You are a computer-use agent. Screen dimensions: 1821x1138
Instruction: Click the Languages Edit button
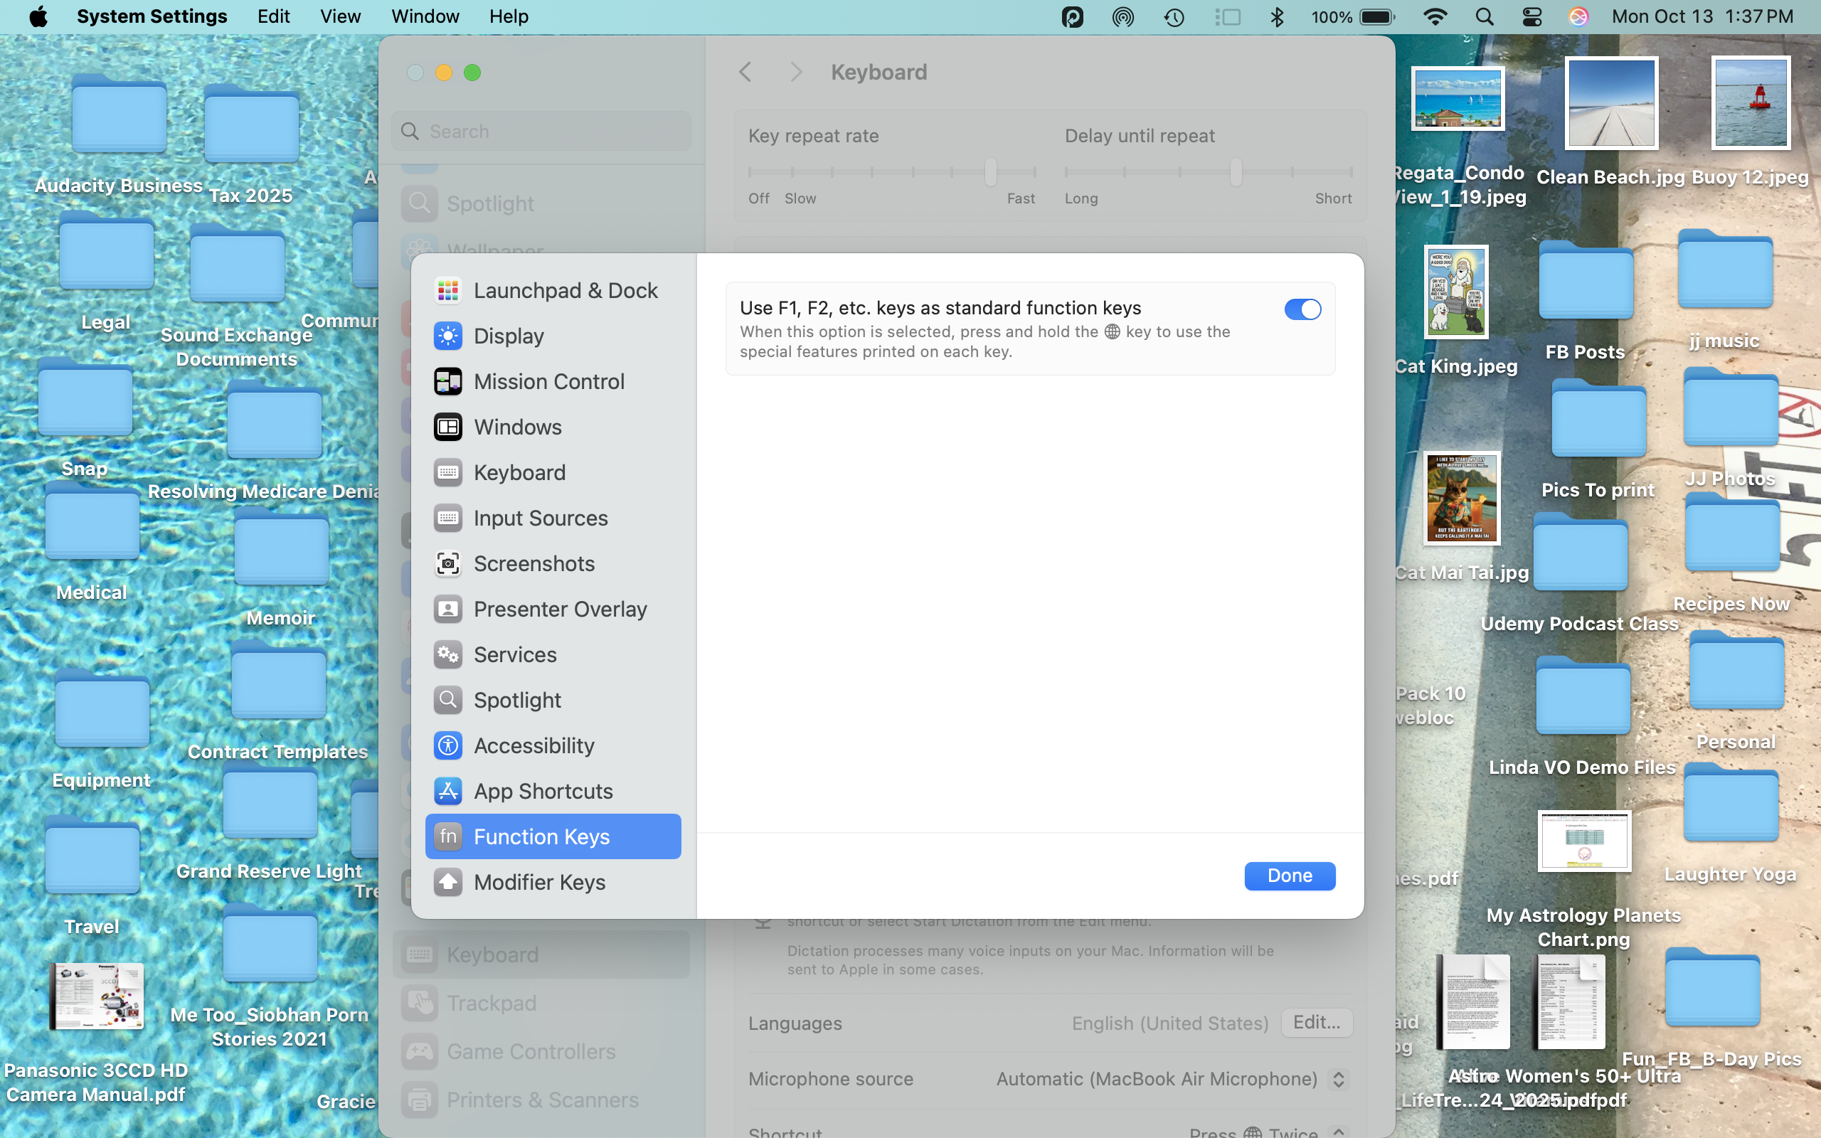click(1315, 1022)
